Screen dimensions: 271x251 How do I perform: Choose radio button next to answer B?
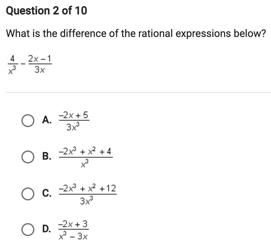(28, 157)
